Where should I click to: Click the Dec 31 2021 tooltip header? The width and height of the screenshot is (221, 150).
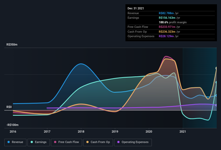point(136,8)
